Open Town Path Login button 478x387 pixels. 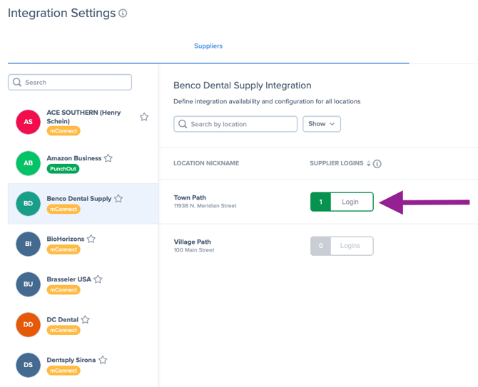[x=342, y=202]
